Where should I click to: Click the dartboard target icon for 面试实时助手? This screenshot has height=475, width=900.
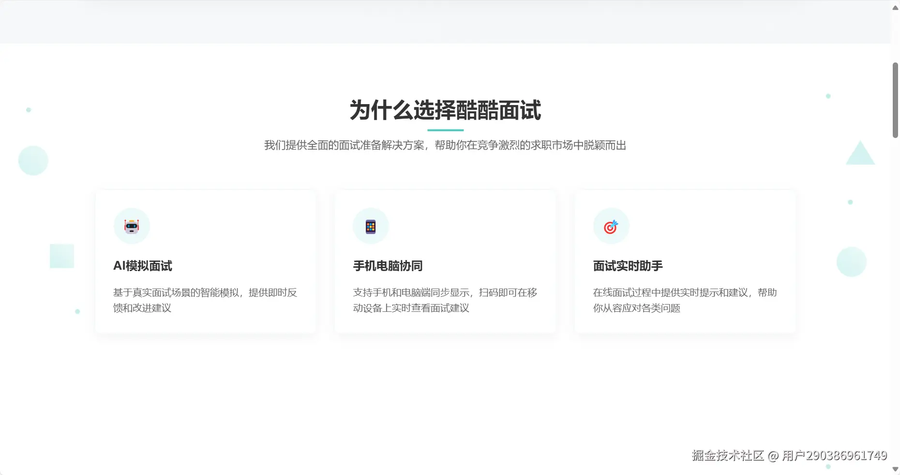(611, 226)
